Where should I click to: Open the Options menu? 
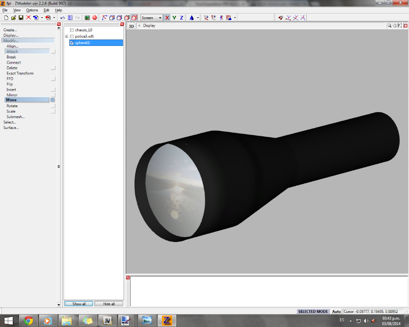point(32,10)
